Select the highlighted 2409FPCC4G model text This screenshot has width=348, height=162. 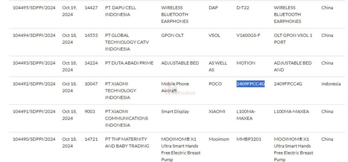point(250,84)
